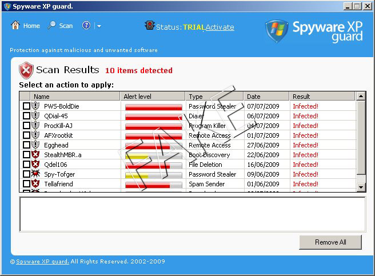The width and height of the screenshot is (375, 276).
Task: Click the TRIAL status text
Action: click(194, 27)
